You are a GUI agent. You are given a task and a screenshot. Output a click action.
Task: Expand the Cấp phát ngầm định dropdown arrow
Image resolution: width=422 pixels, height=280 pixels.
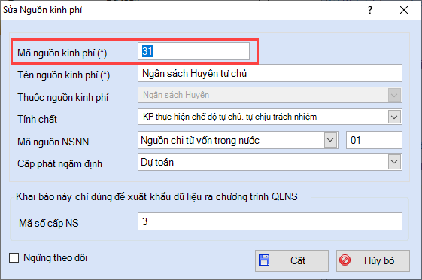coord(394,162)
